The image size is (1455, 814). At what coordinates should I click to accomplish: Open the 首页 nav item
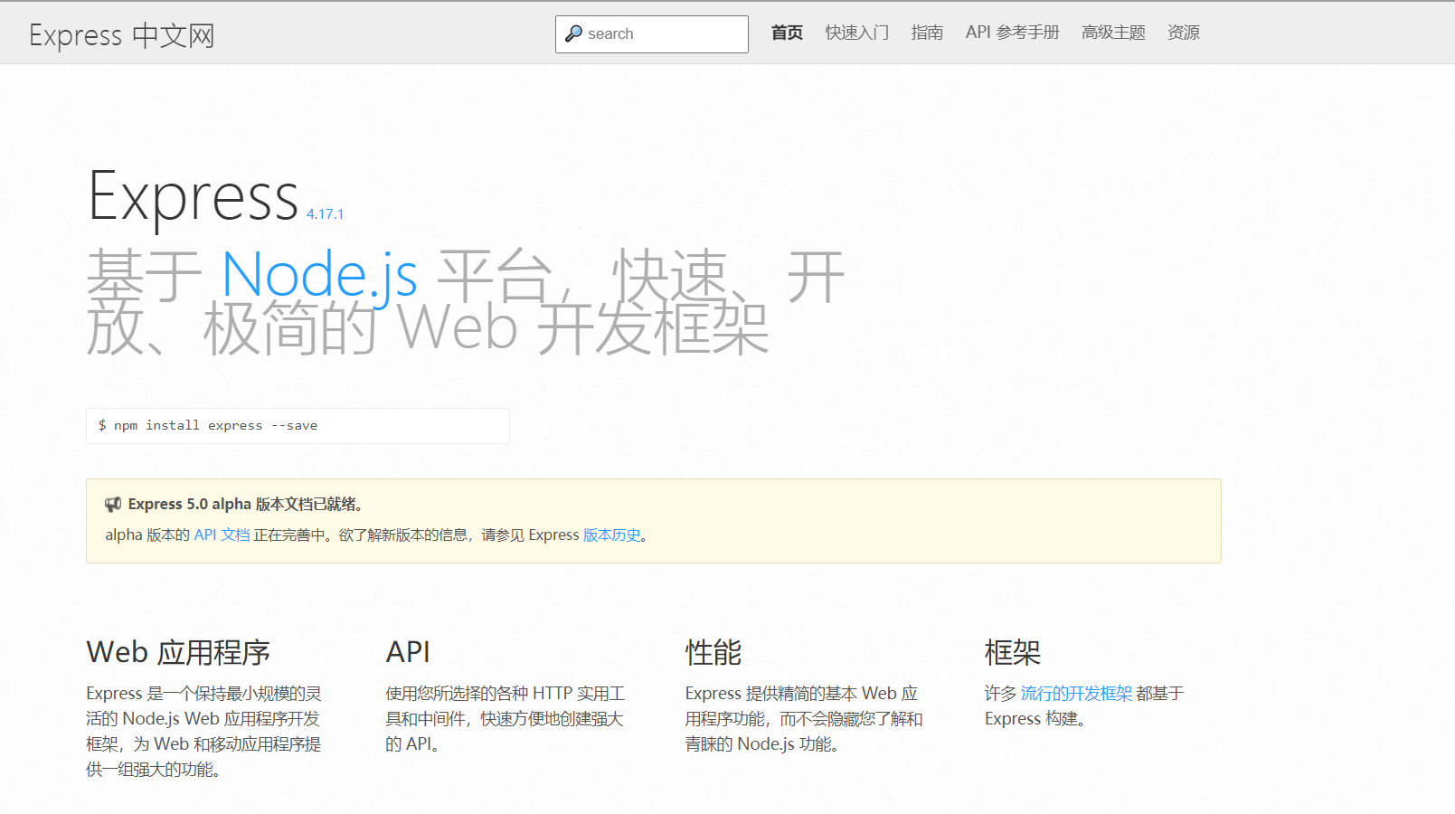(787, 33)
